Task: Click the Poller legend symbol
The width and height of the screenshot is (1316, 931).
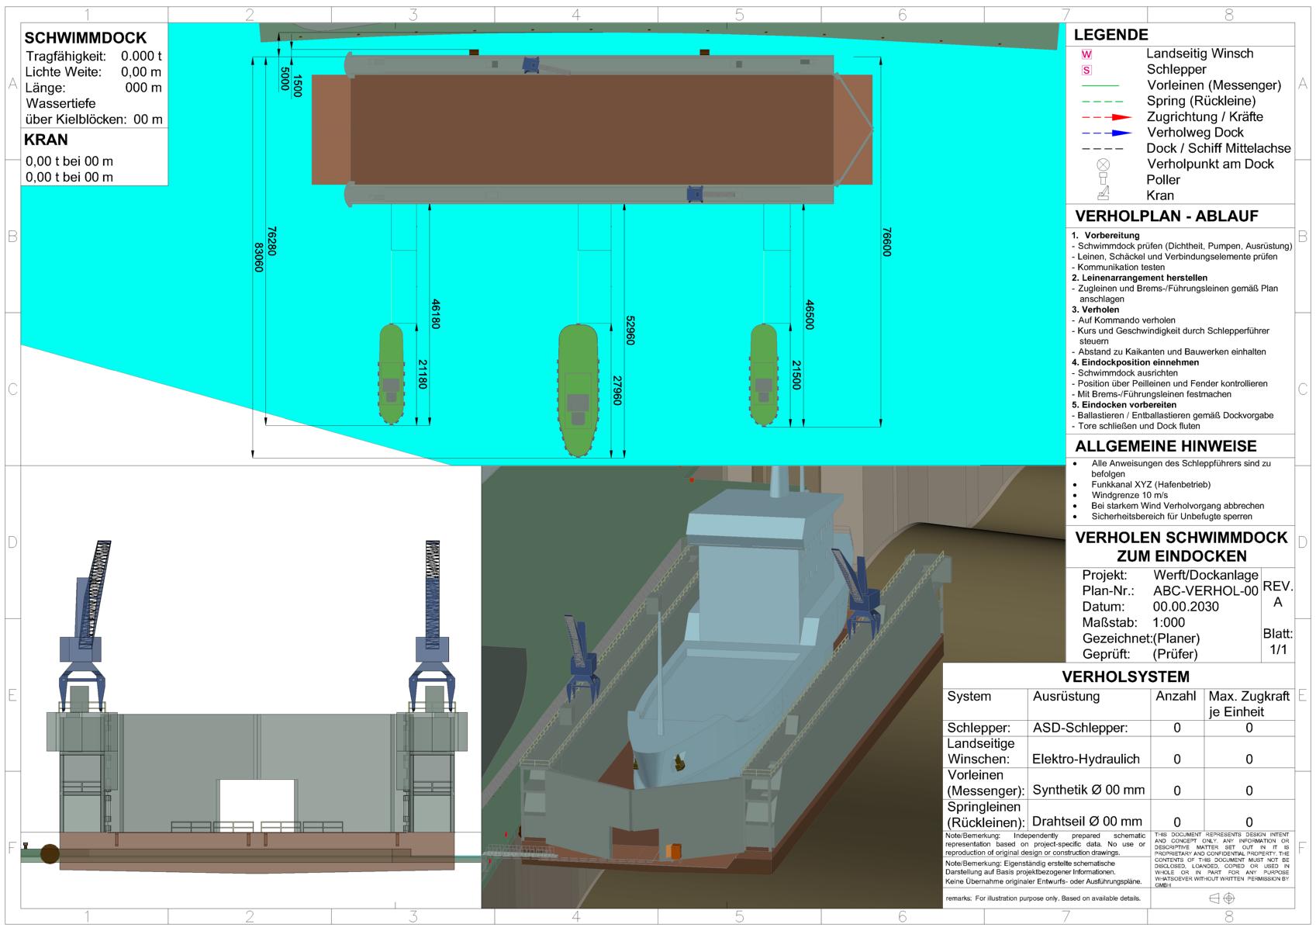Action: (1104, 180)
